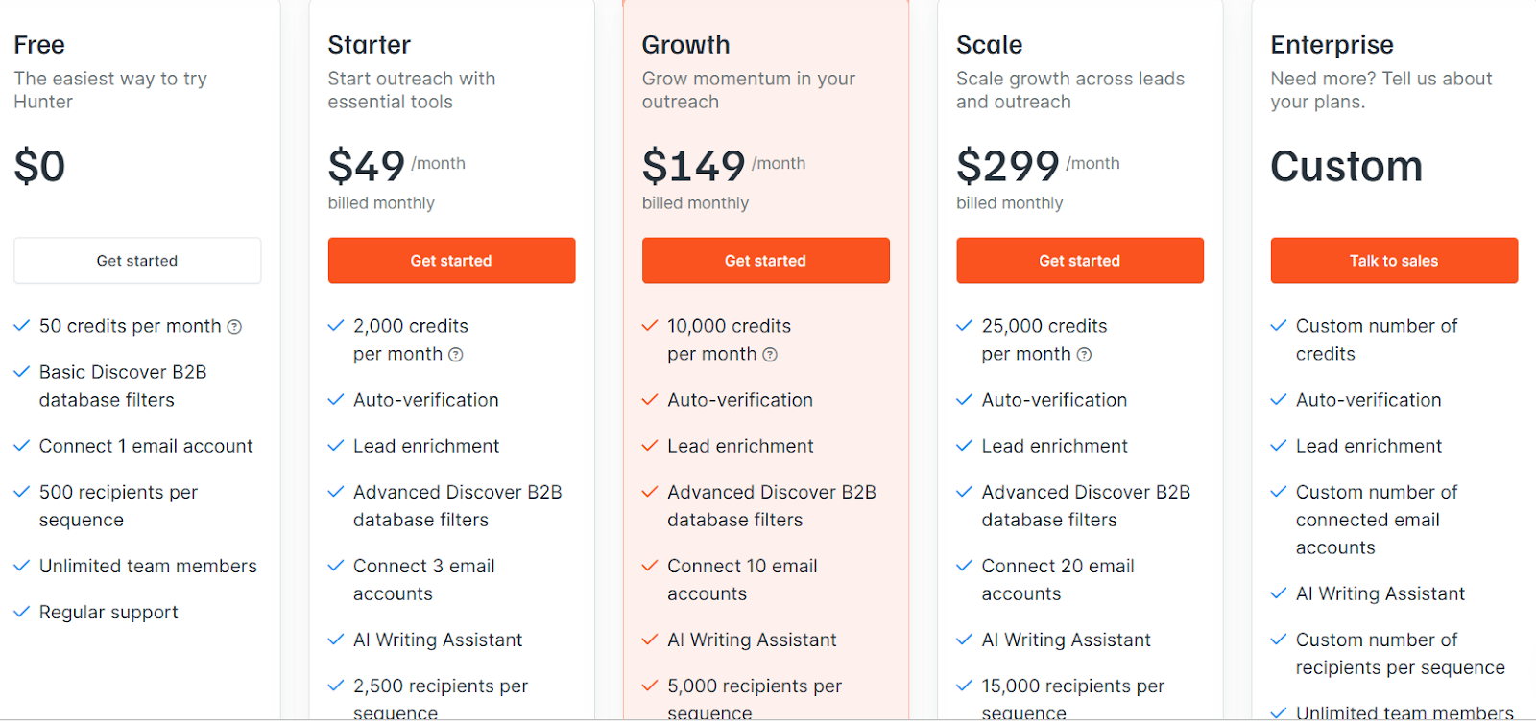Click Auto-verification in the Scale column

[1053, 400]
